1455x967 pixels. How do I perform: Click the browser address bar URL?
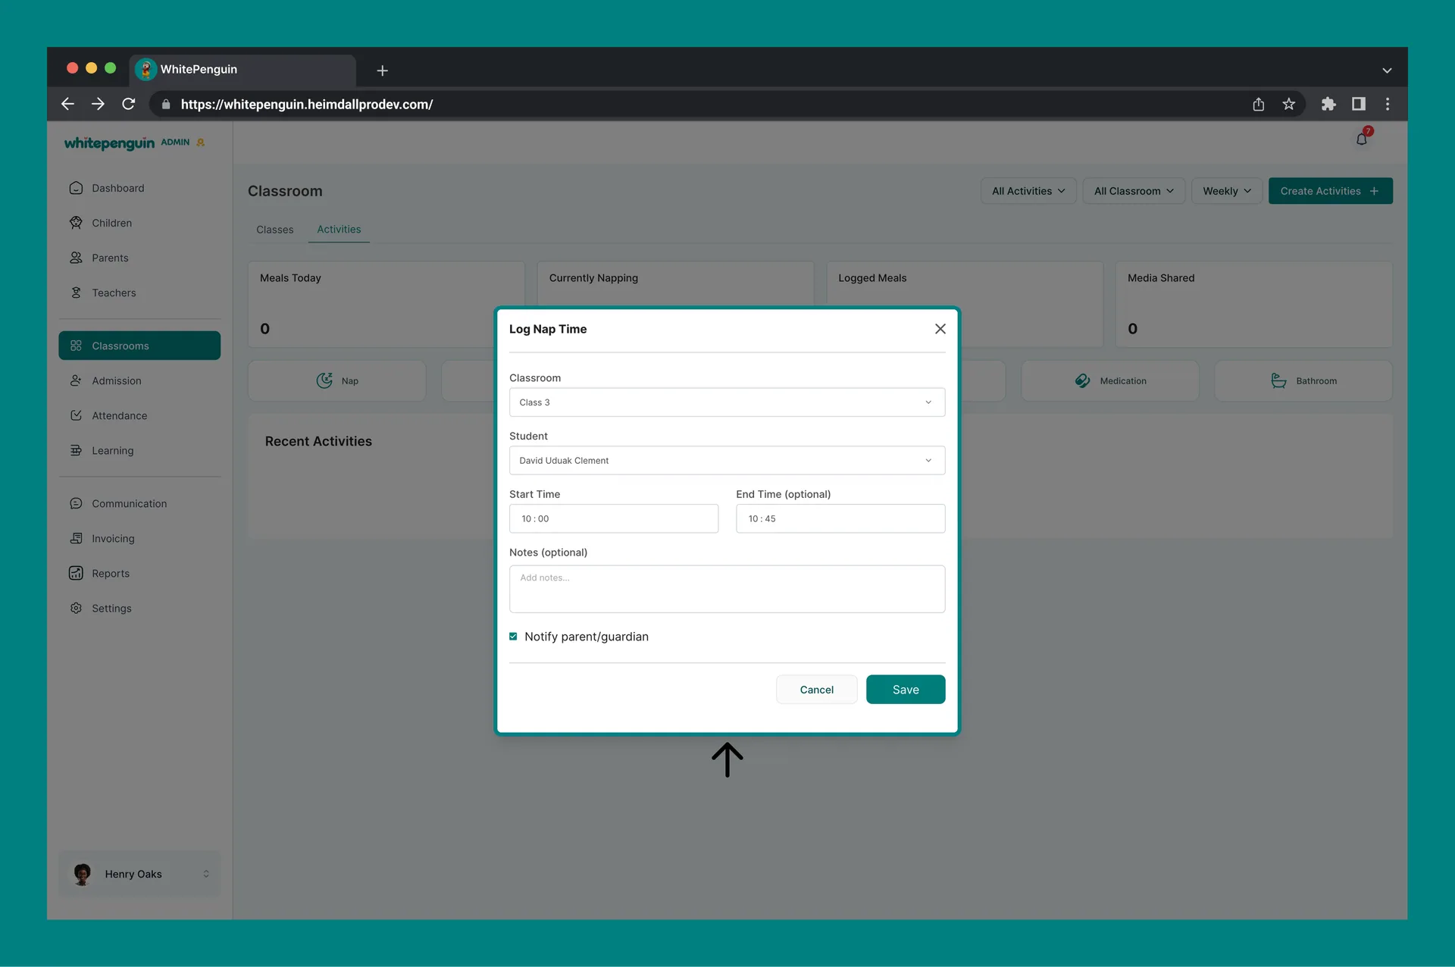tap(306, 105)
